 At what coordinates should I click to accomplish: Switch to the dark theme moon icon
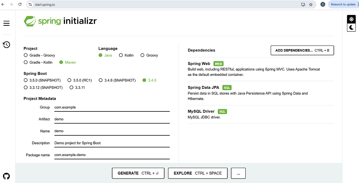[351, 28]
